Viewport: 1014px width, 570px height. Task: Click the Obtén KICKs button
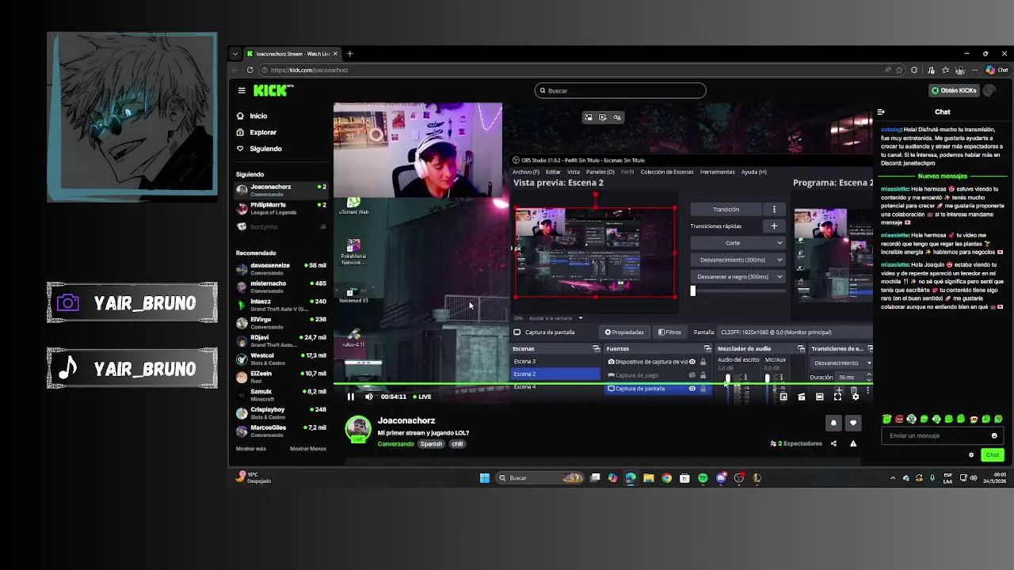coord(954,90)
